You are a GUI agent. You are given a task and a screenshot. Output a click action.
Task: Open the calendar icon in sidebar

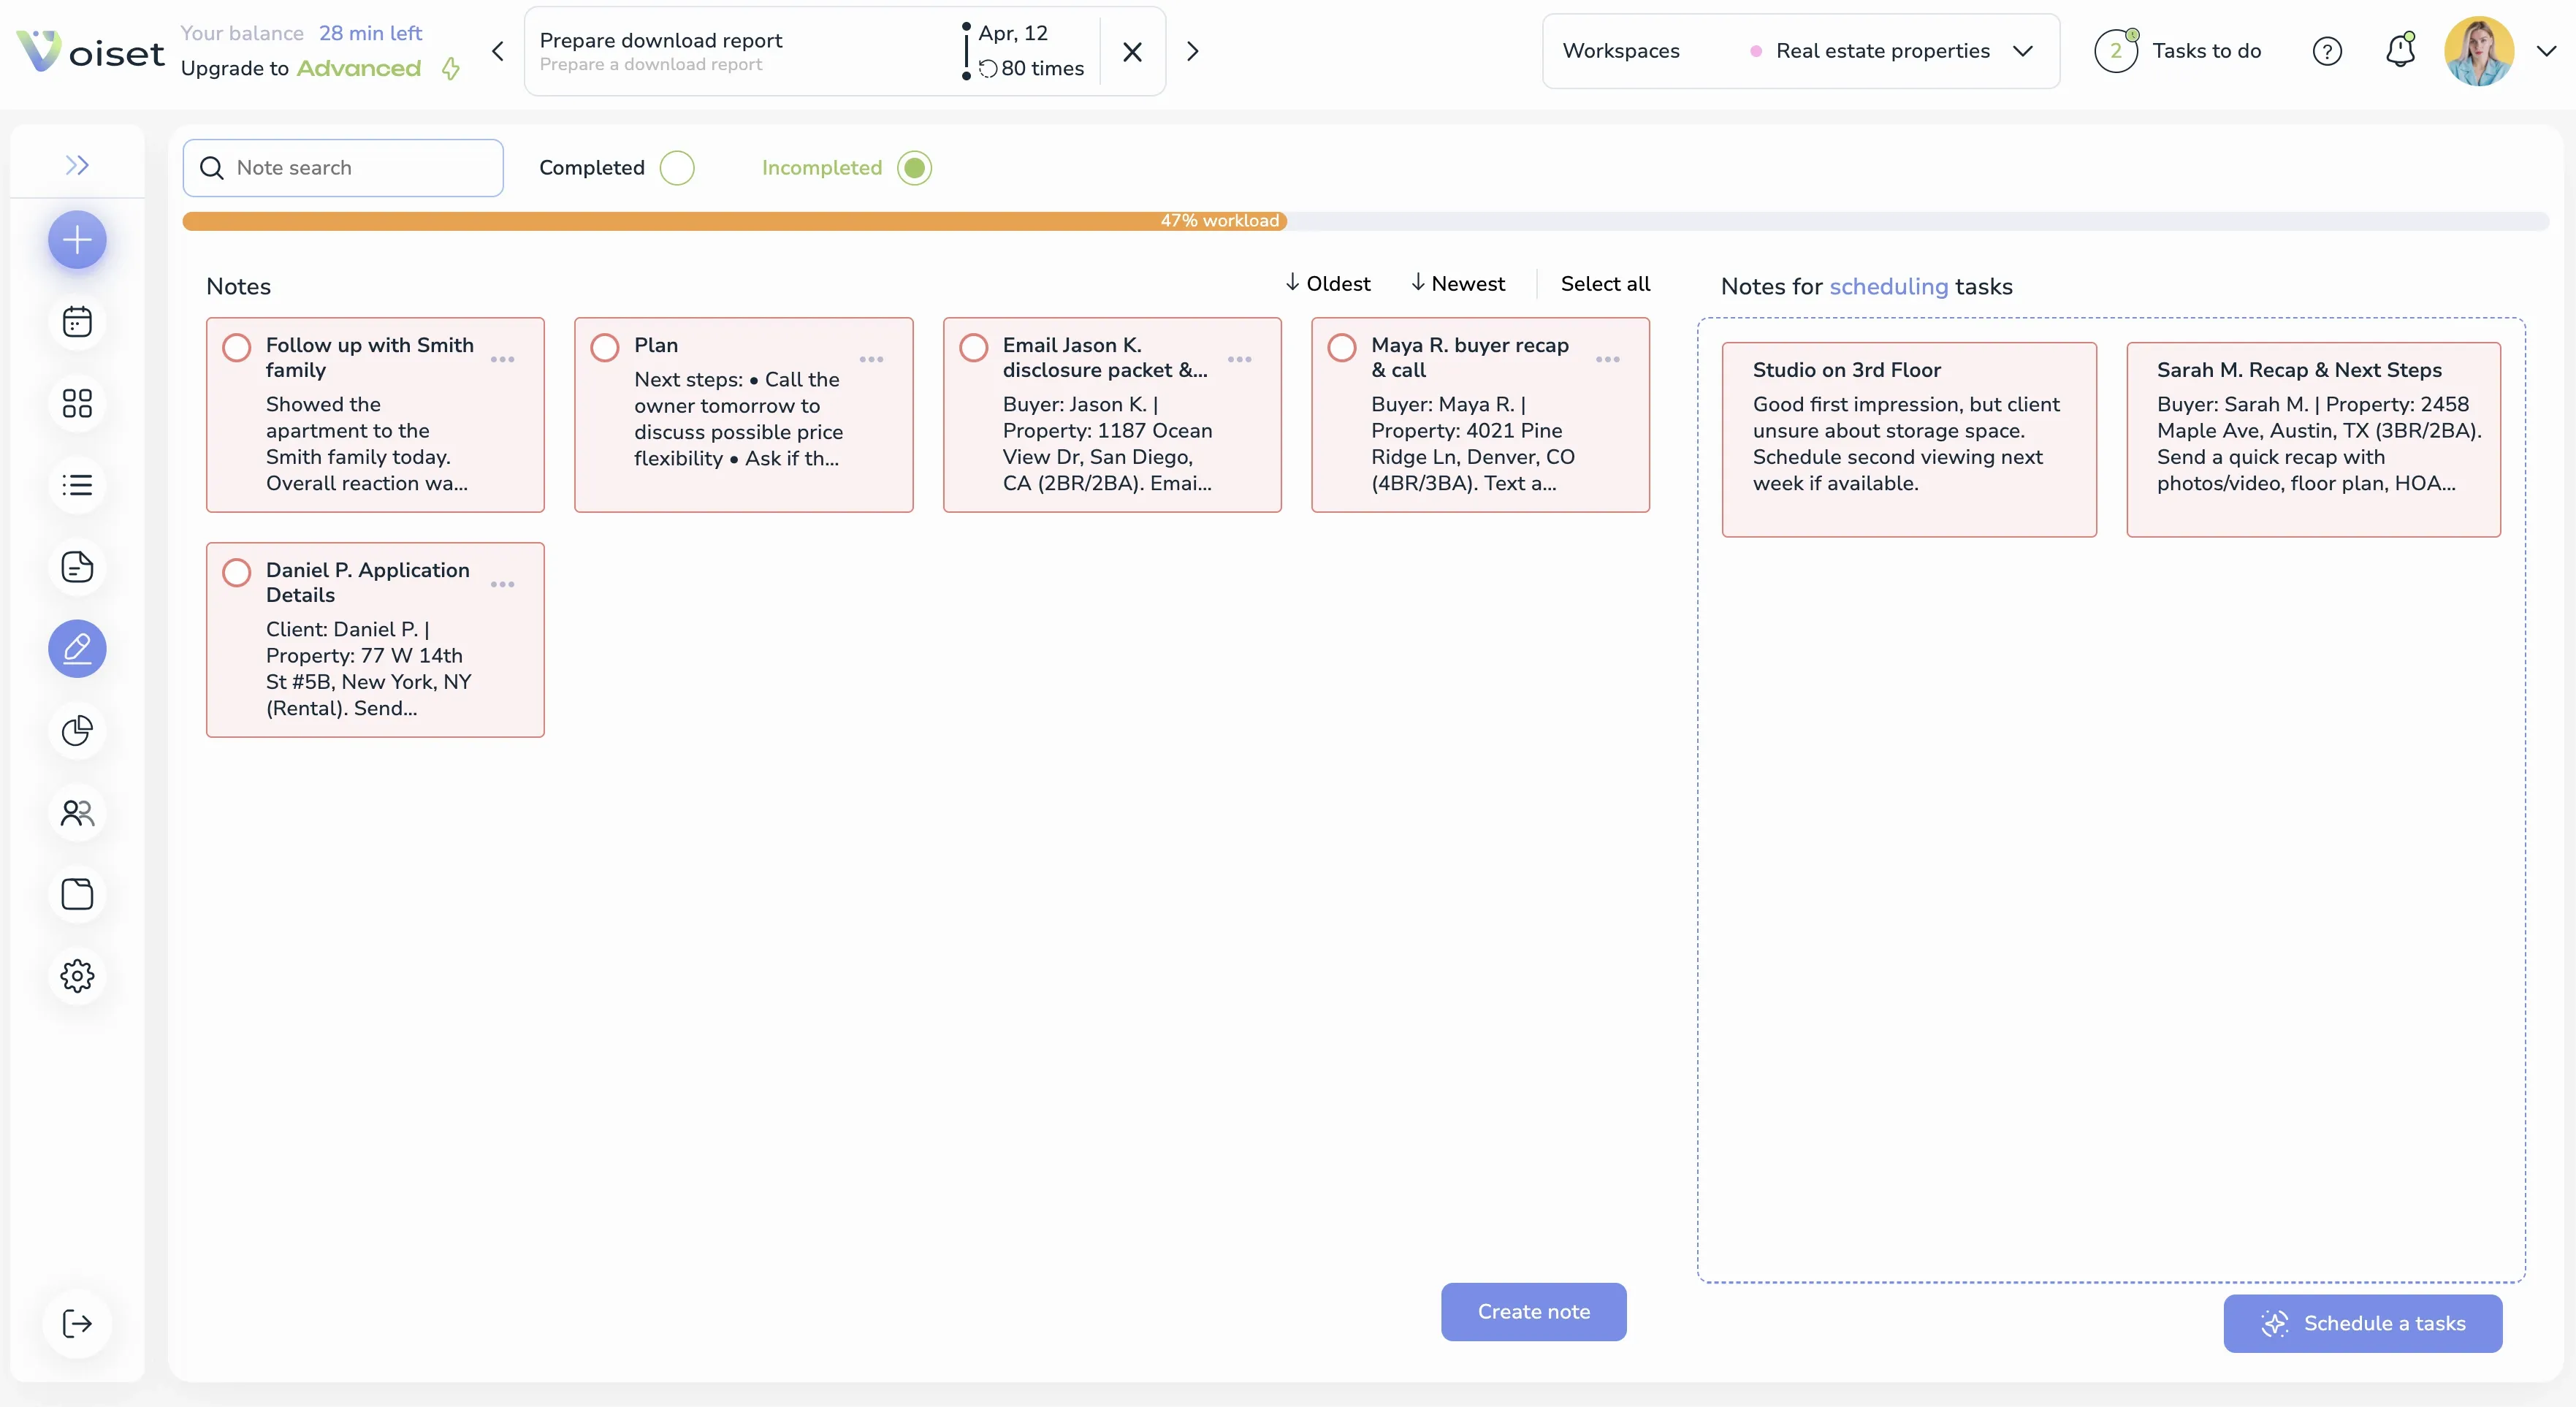[x=77, y=322]
